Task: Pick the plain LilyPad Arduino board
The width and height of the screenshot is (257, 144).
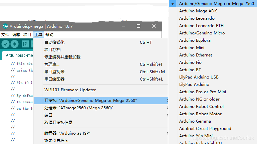Action: (213, 85)
